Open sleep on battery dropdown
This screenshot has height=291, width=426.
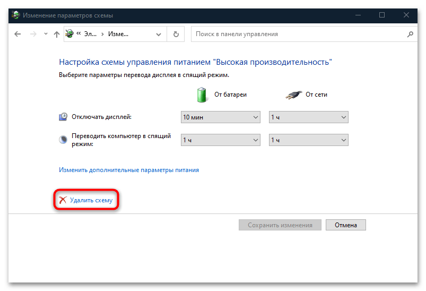coord(220,140)
